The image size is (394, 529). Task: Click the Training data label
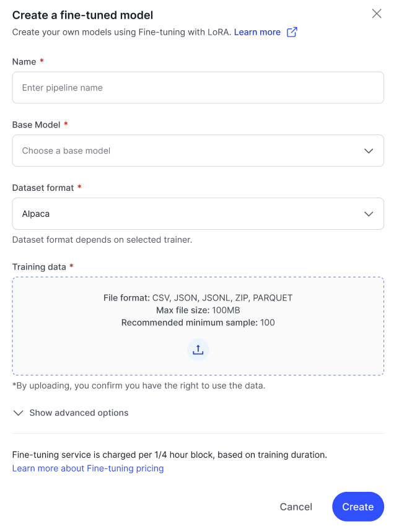39,267
